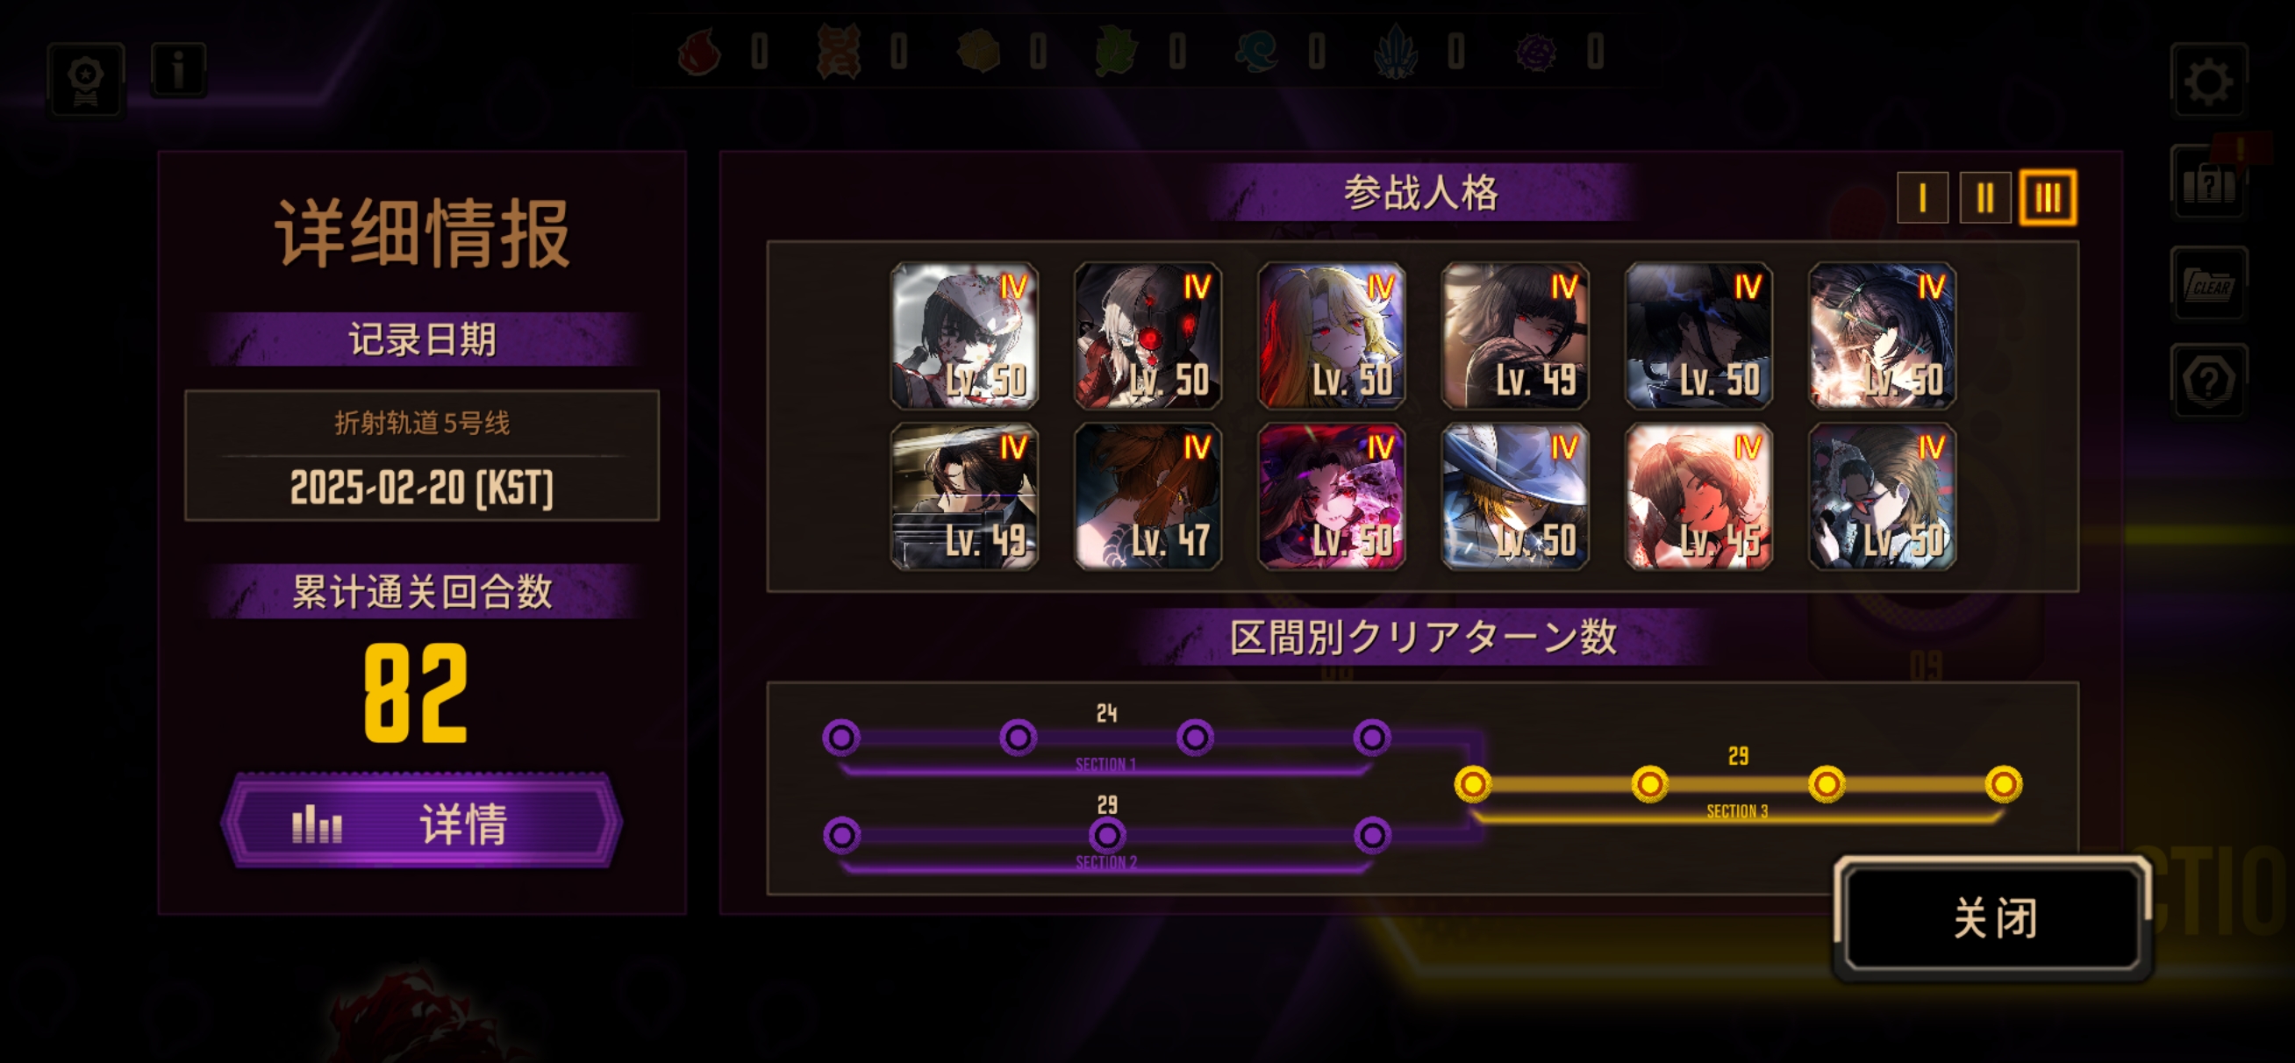This screenshot has width=2295, height=1063.
Task: Click the info 'i' icon
Action: coord(178,69)
